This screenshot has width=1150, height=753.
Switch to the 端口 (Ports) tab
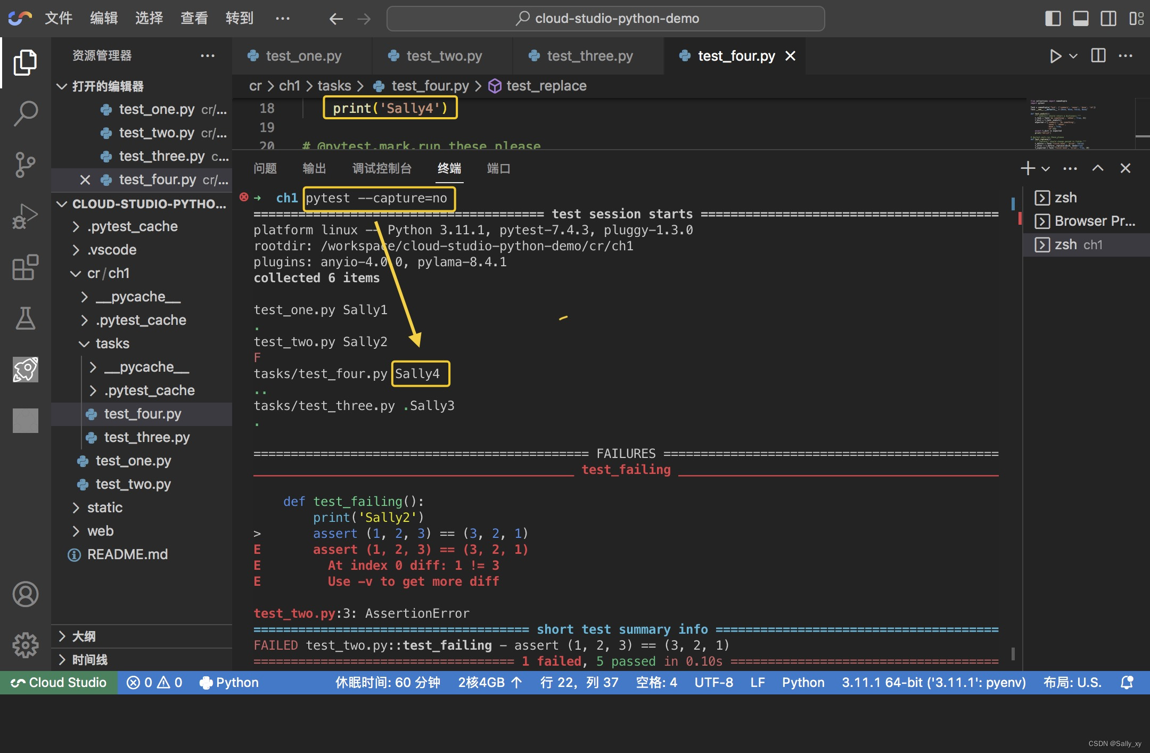click(x=499, y=168)
